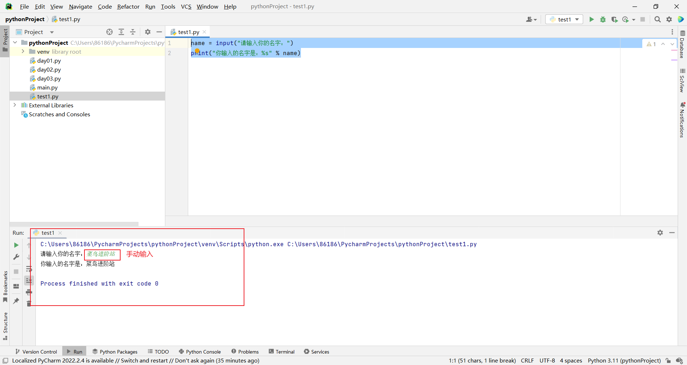Go to next highlighted problem arrow
687x365 pixels.
(x=672, y=44)
